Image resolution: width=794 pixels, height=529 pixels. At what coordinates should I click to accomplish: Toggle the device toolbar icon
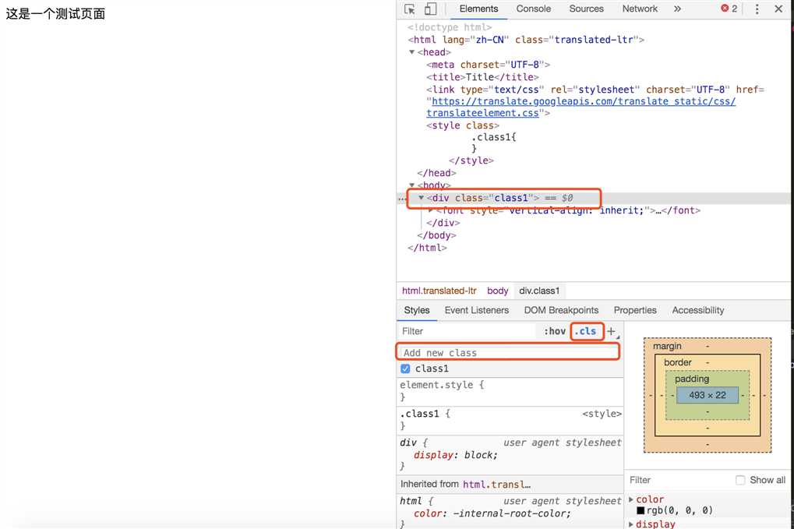(x=430, y=9)
